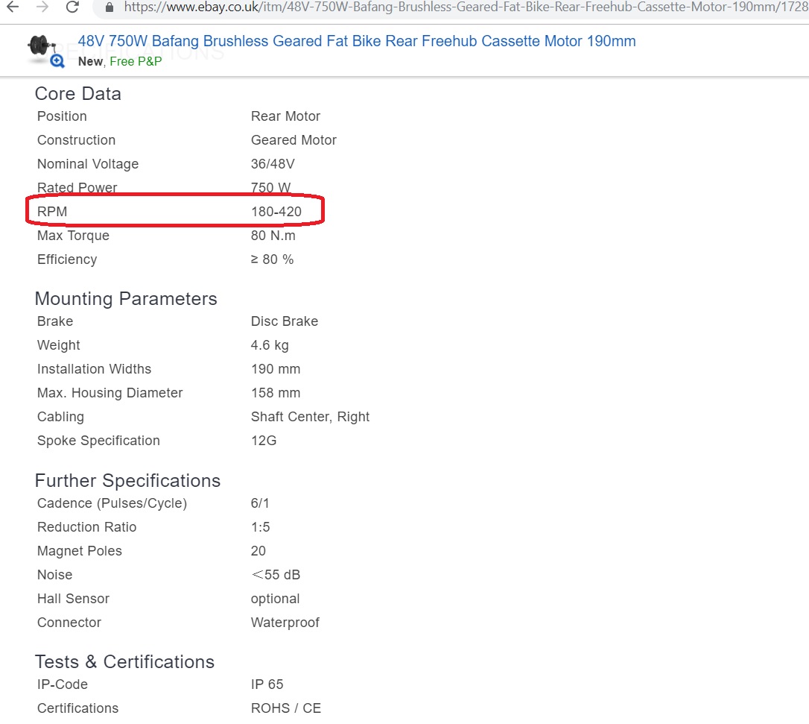
Task: Click the Installation Widths 190 mm value
Action: pyautogui.click(x=276, y=369)
